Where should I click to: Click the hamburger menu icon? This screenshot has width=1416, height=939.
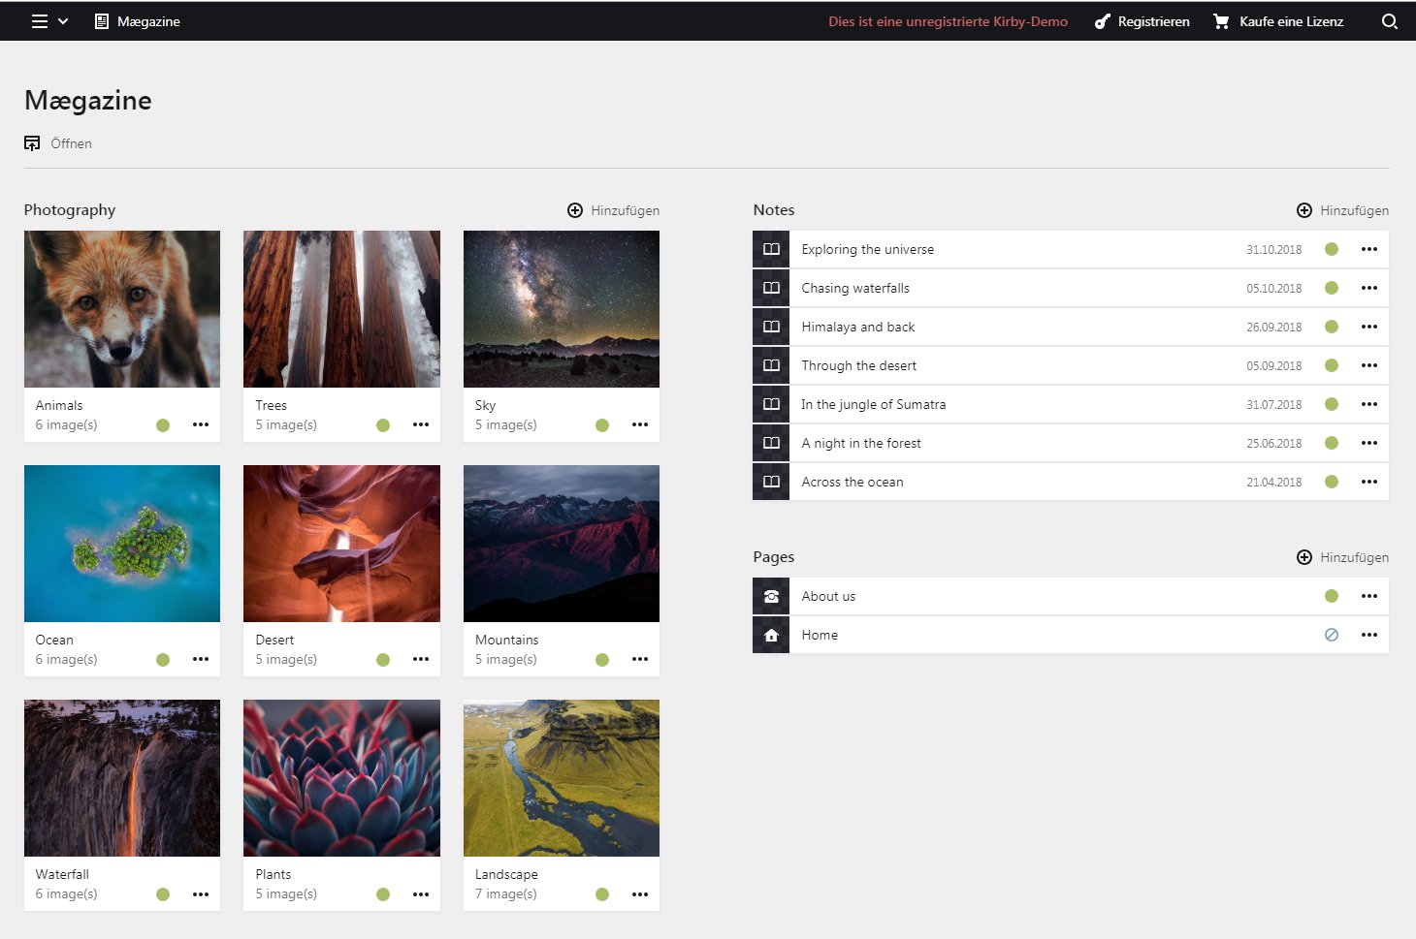(40, 21)
